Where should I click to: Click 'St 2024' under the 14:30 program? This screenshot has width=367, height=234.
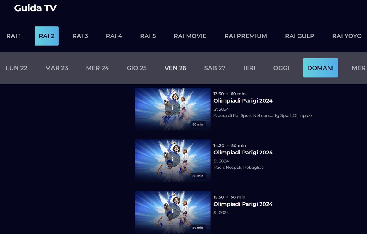[x=221, y=161]
